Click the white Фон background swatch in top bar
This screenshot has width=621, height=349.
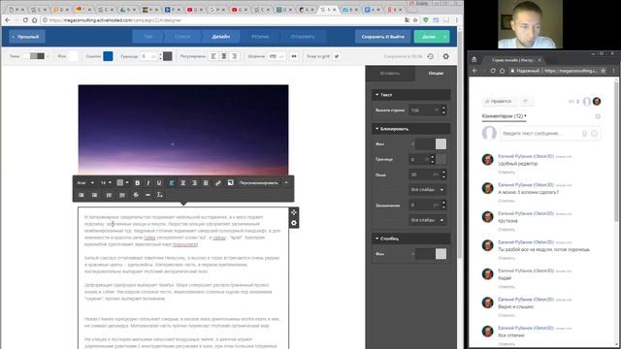73,56
